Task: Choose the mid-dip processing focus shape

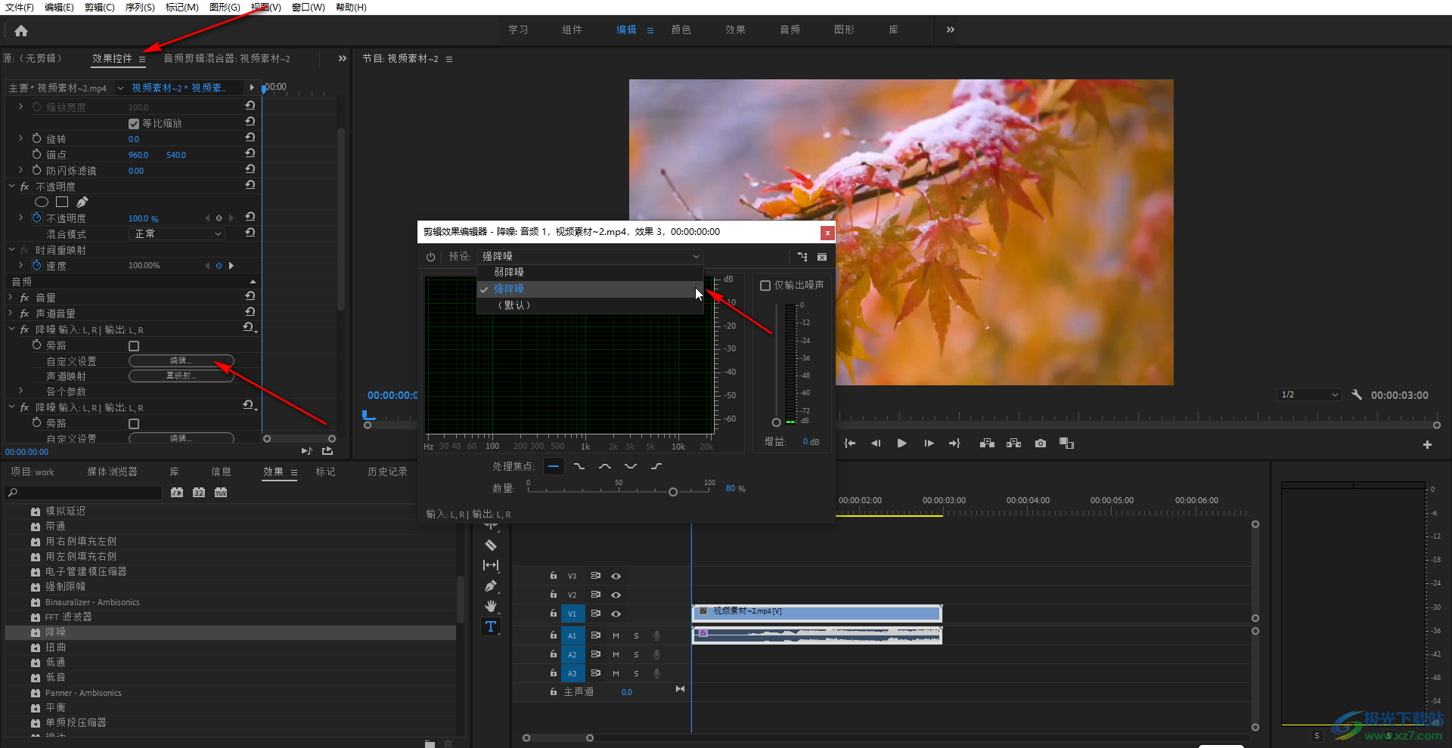Action: (631, 466)
